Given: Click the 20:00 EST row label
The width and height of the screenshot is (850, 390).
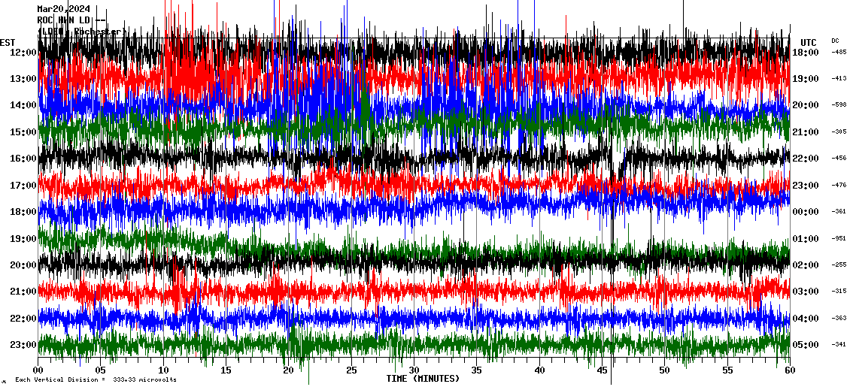Looking at the screenshot, I should click(x=23, y=265).
